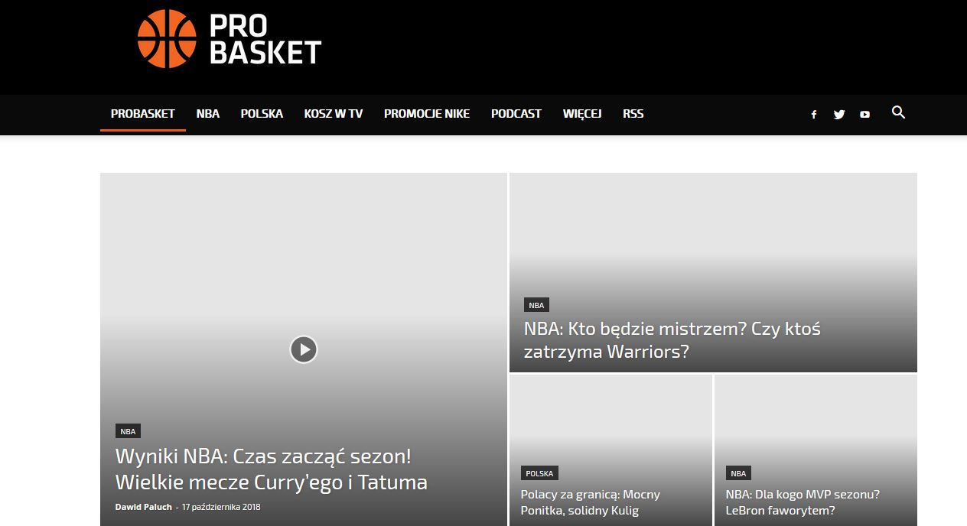Click NBA tag on Wyniki NBA article
Viewport: 967px width, 526px height.
coord(129,431)
